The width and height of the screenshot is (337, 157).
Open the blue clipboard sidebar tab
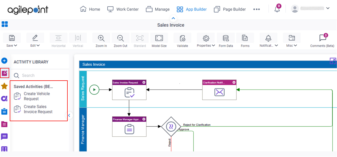click(x=4, y=111)
